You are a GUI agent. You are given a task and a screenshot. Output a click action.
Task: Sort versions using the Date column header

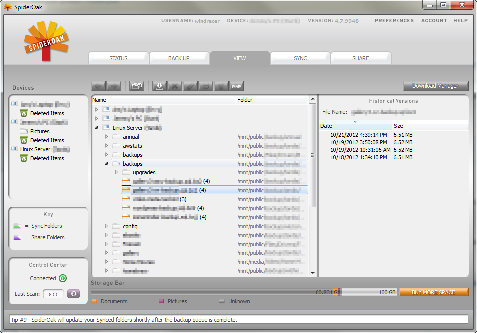click(355, 125)
